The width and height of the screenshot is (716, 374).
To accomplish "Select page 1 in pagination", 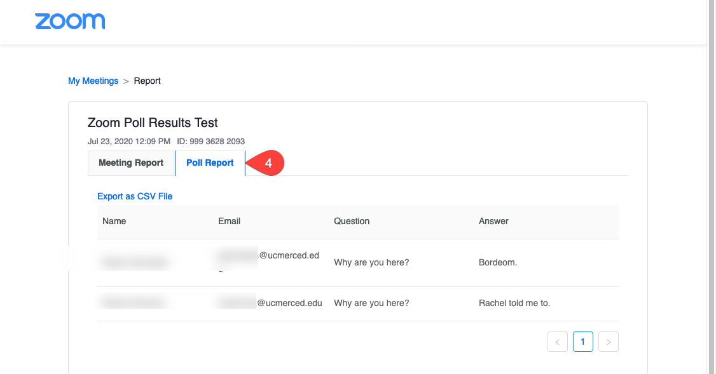I will point(582,342).
